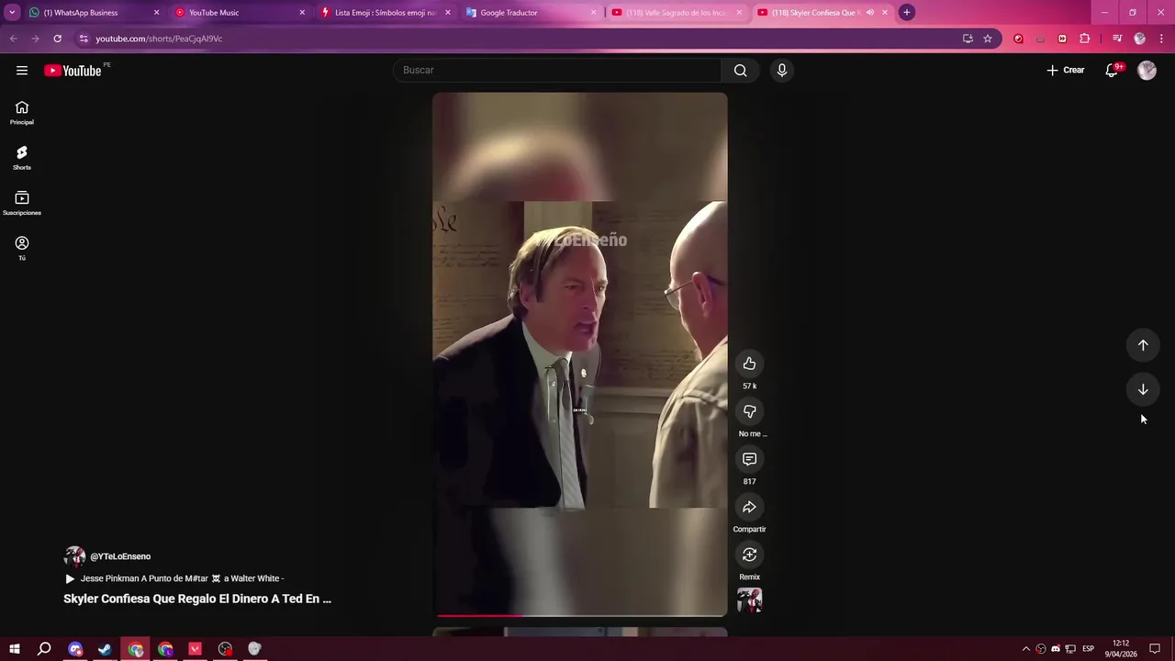Open account avatar menu on YouTube
The width and height of the screenshot is (1175, 661).
tap(1147, 71)
